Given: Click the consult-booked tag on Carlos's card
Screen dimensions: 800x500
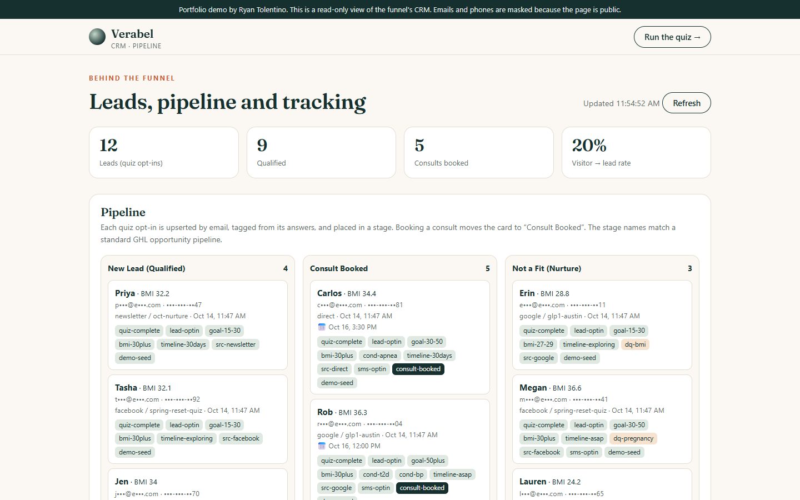Looking at the screenshot, I should click(418, 369).
